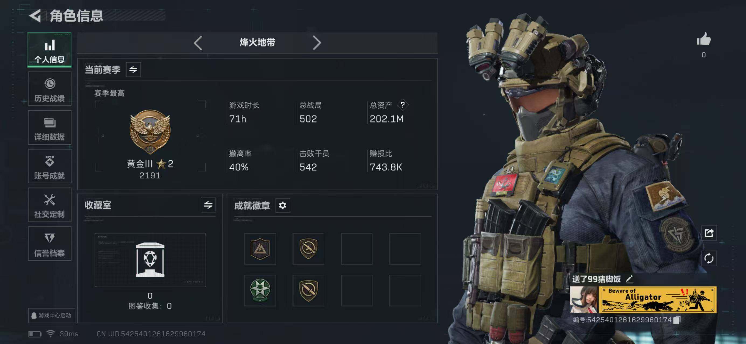This screenshot has width=746, height=344.
Task: Copy the player ID number with the copy icon
Action: point(676,320)
